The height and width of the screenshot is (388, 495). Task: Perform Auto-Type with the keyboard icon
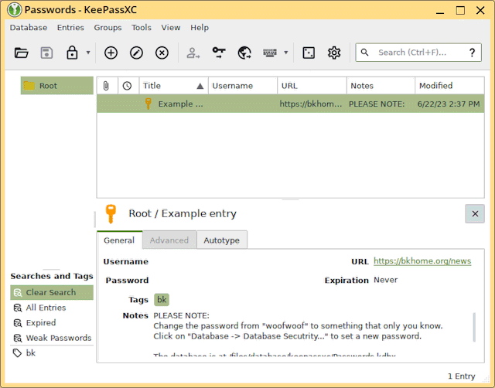click(270, 53)
